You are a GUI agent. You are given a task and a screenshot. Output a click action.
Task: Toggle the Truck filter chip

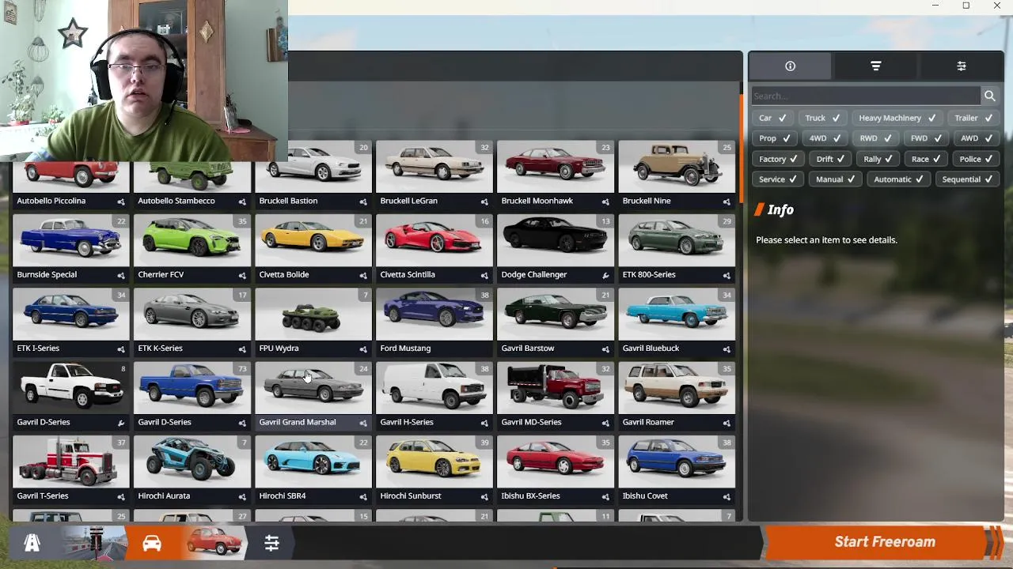point(822,118)
